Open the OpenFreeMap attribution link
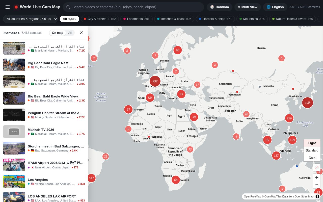 tap(252, 196)
